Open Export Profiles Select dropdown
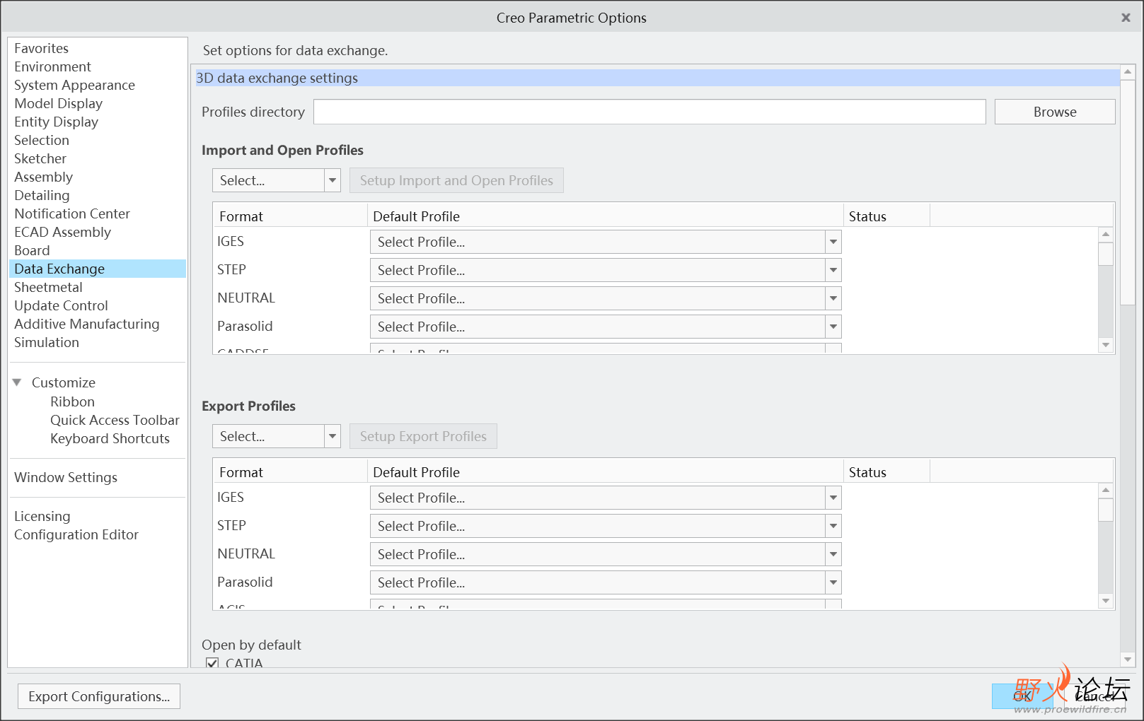This screenshot has height=721, width=1144. click(276, 436)
